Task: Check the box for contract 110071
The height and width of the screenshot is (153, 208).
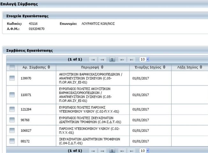Action: [x=12, y=95]
